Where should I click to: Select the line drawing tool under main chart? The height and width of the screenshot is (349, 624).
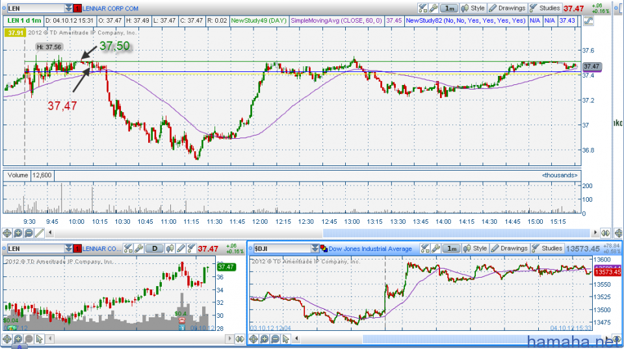[40, 233]
